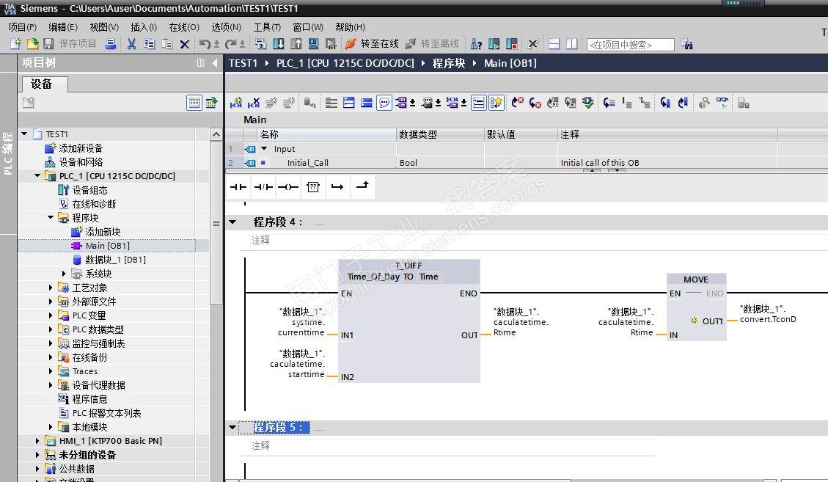The height and width of the screenshot is (482, 828).
Task: Insert a new network in the editor
Action: tap(236, 103)
